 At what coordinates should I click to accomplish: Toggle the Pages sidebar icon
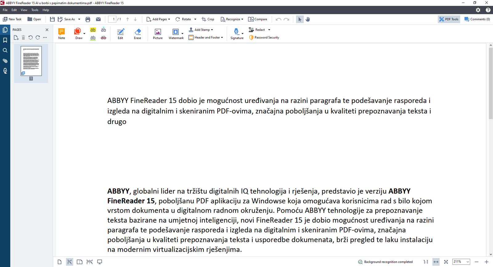5,30
